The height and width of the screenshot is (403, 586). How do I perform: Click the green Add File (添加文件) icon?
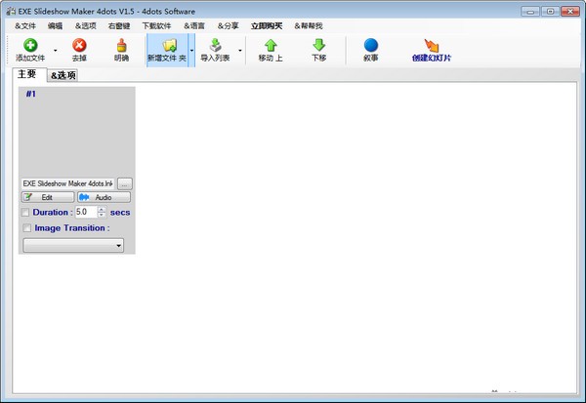pos(30,45)
